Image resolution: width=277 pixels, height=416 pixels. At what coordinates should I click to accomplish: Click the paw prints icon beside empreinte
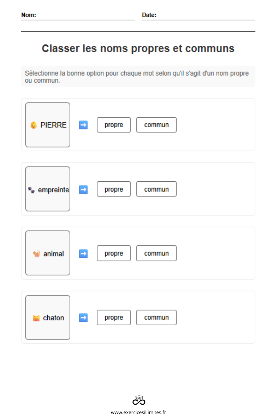pyautogui.click(x=31, y=190)
